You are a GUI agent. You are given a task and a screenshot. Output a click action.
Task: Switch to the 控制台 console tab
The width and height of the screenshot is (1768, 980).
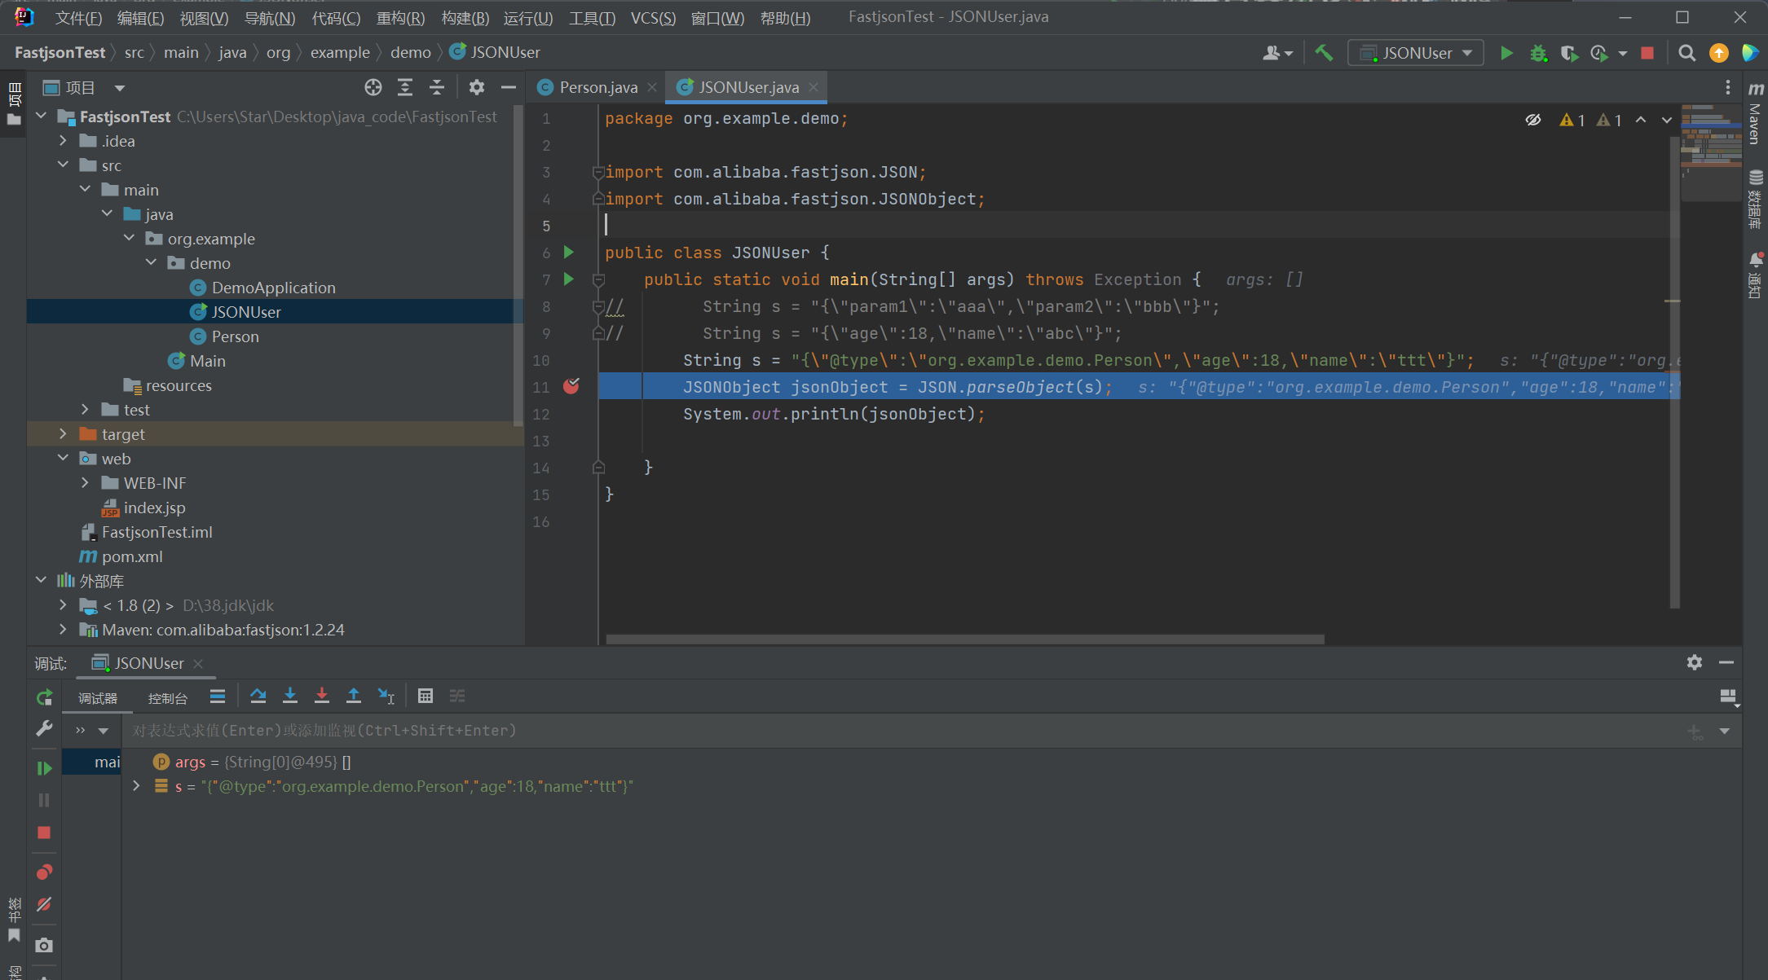(x=167, y=698)
